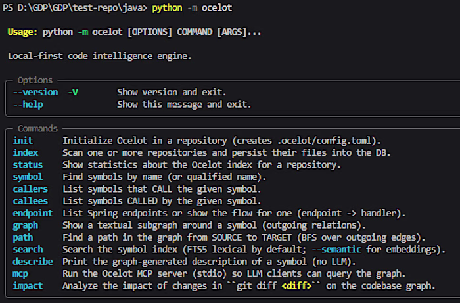460x303 pixels.
Task: Click the '--semantic' flag in search description
Action: click(336, 249)
